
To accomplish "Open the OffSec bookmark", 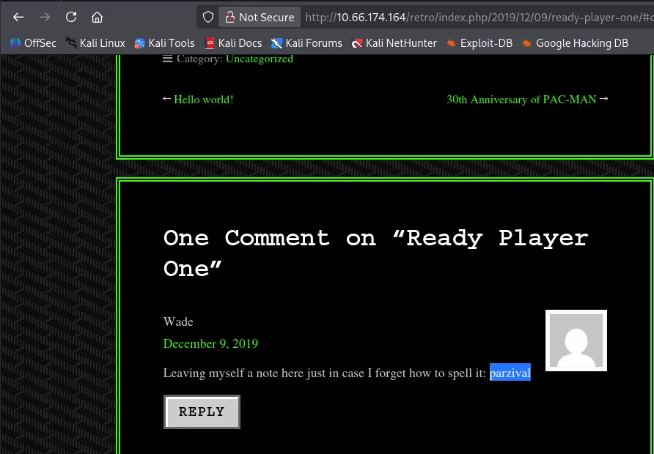I will tap(33, 43).
